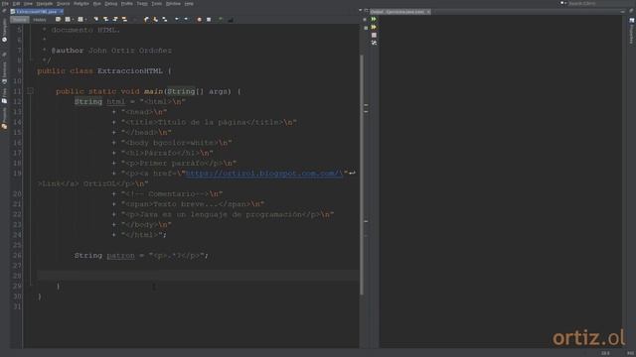Open the Navigate menu
Screen dimensions: 636x357
tap(45, 4)
